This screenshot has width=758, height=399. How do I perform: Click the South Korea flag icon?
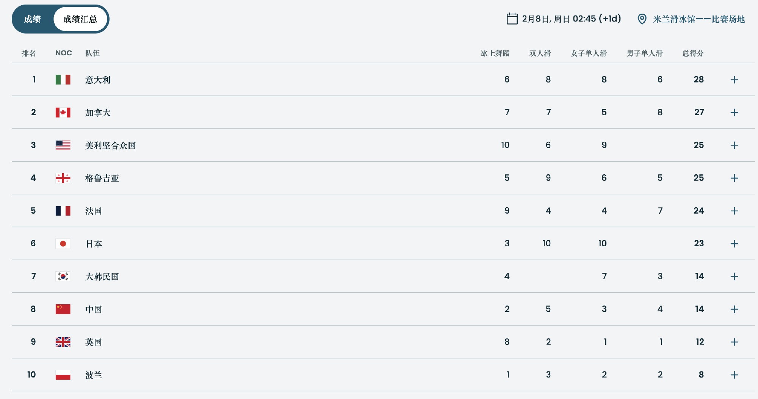coord(63,276)
